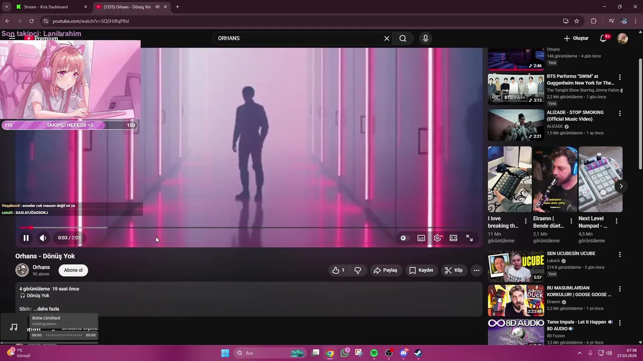Click the Oluştur create button
Viewport: 643px width, 361px height.
pyautogui.click(x=576, y=39)
